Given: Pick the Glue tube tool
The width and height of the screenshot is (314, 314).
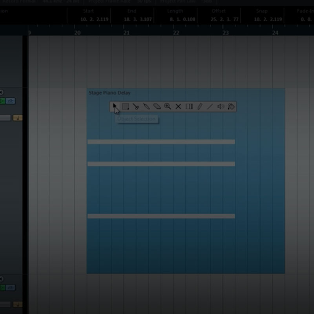Looking at the screenshot, I should tap(146, 106).
